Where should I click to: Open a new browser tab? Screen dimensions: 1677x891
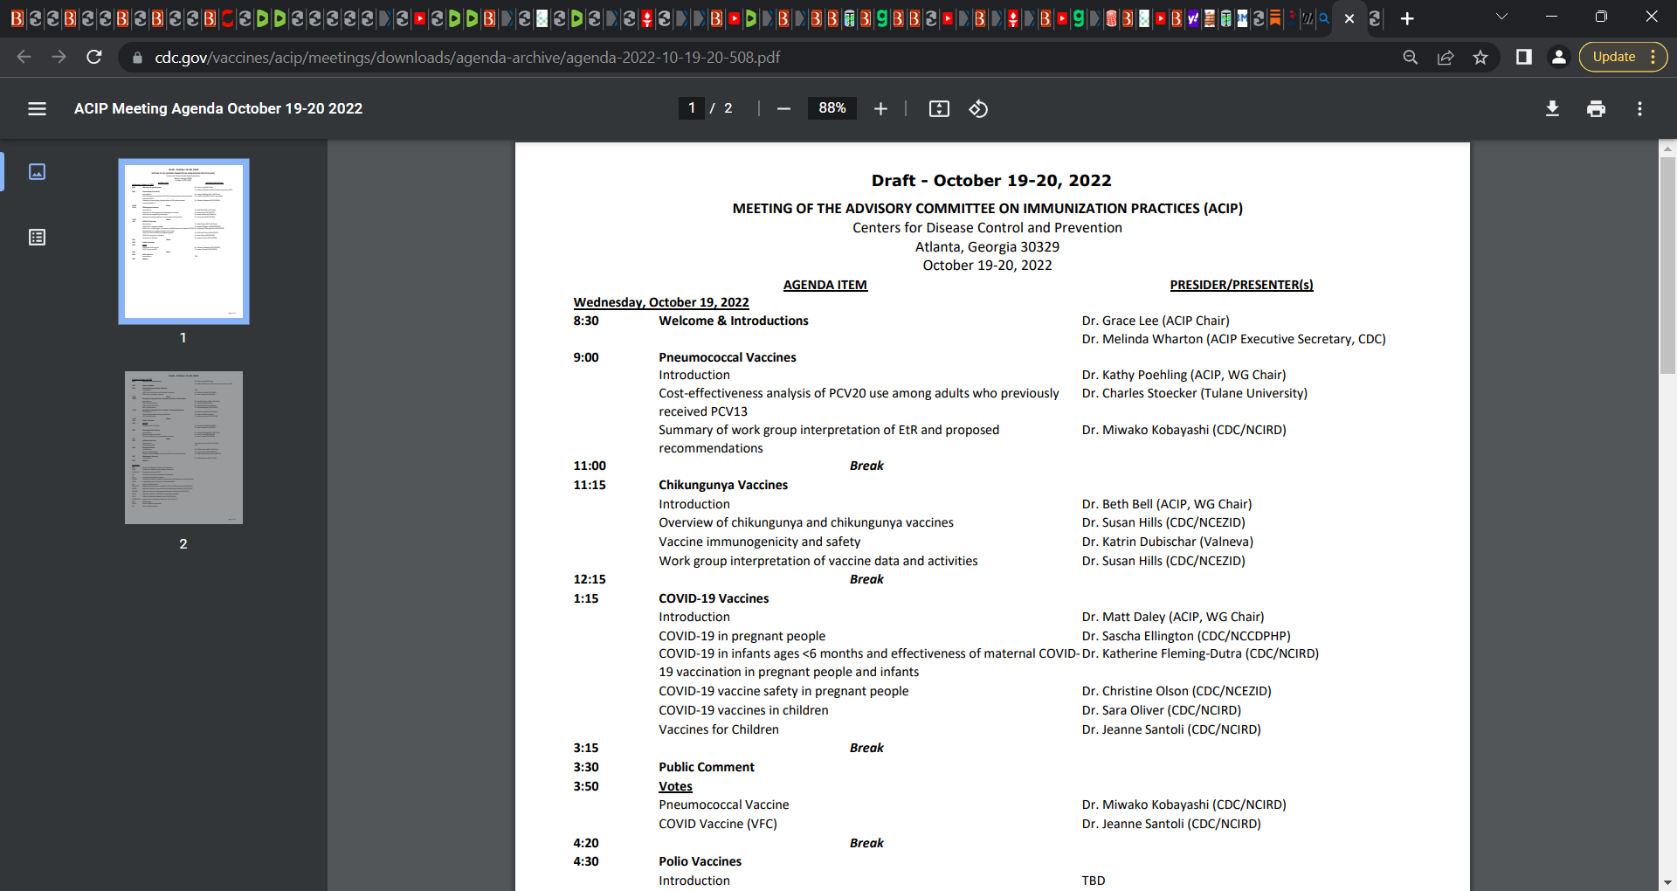coord(1407,18)
